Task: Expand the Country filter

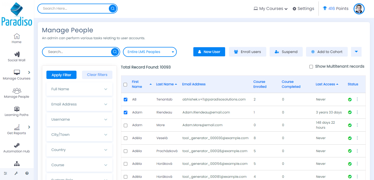Action: coord(79,150)
